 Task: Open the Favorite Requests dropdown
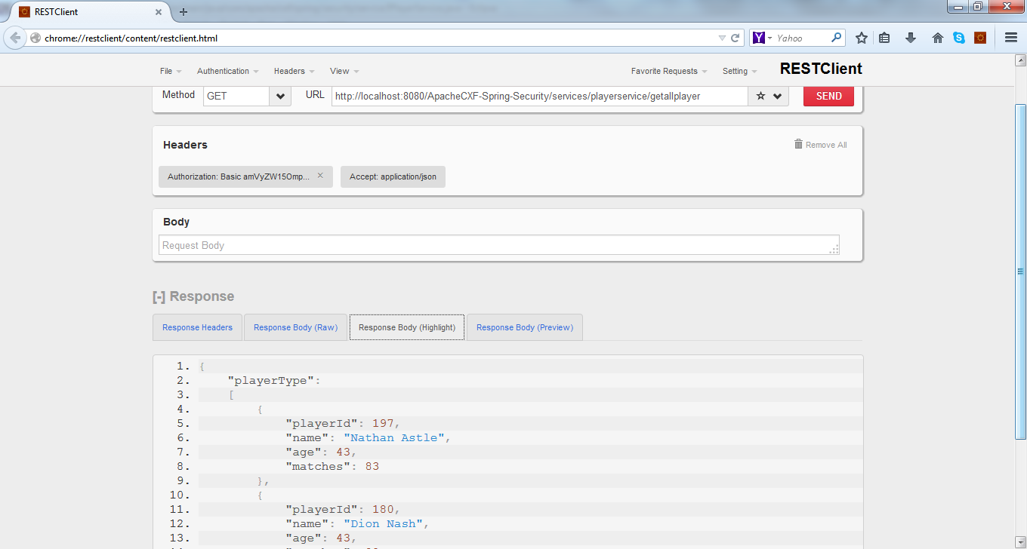pyautogui.click(x=665, y=70)
